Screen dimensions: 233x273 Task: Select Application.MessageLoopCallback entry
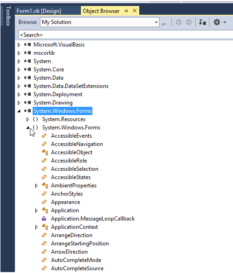coord(93,219)
